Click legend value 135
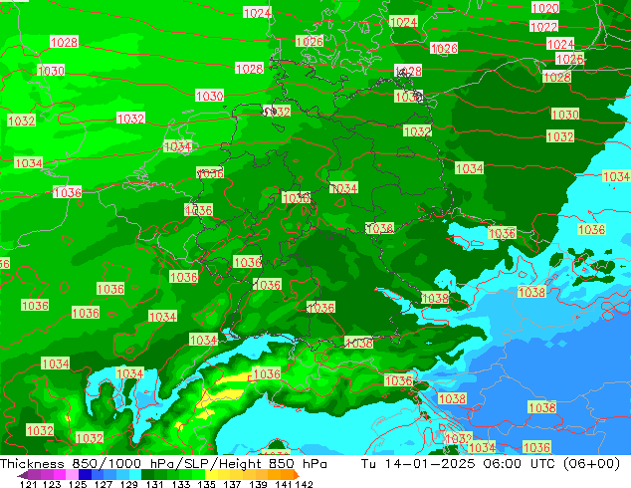The height and width of the screenshot is (488, 631). pyautogui.click(x=206, y=484)
